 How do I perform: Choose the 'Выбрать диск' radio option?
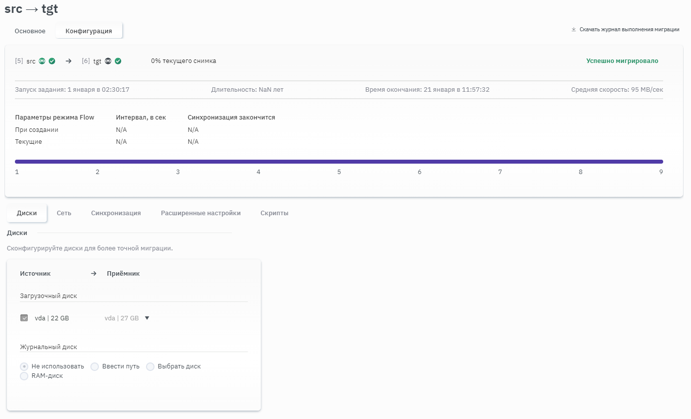click(151, 366)
